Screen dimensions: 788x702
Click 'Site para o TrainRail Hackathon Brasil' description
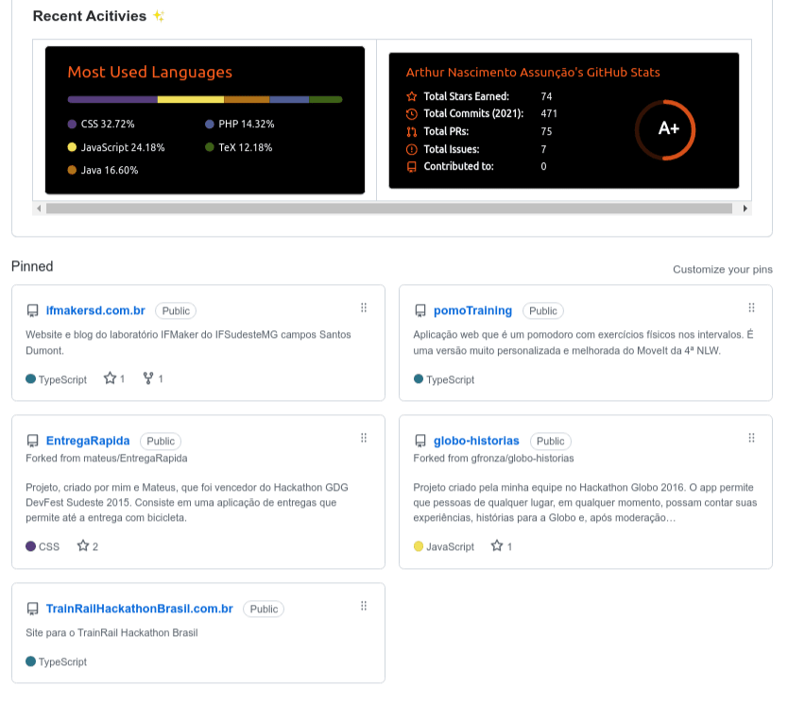coord(111,633)
